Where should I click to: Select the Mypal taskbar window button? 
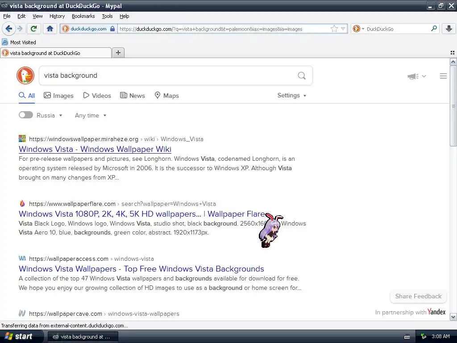click(x=83, y=337)
